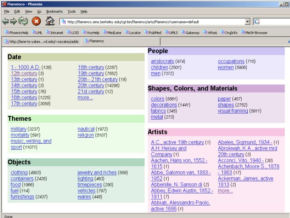Click the PhoenixHelp bookmark
290x218 pixels.
coord(16,33)
